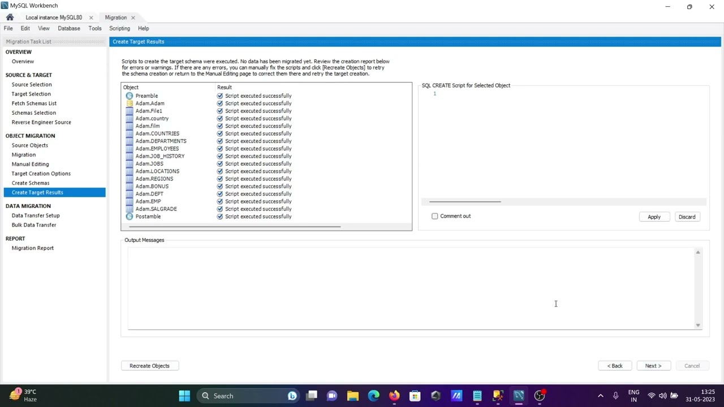
Task: Select the Adam.SALGRADE row
Action: [266, 209]
